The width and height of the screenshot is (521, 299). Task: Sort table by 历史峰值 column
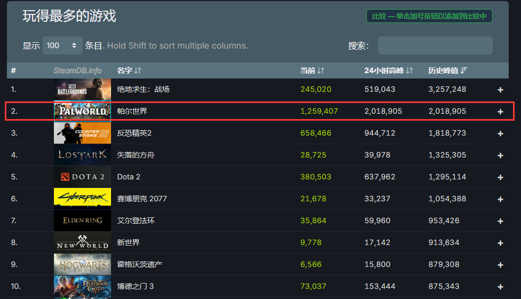tap(447, 70)
